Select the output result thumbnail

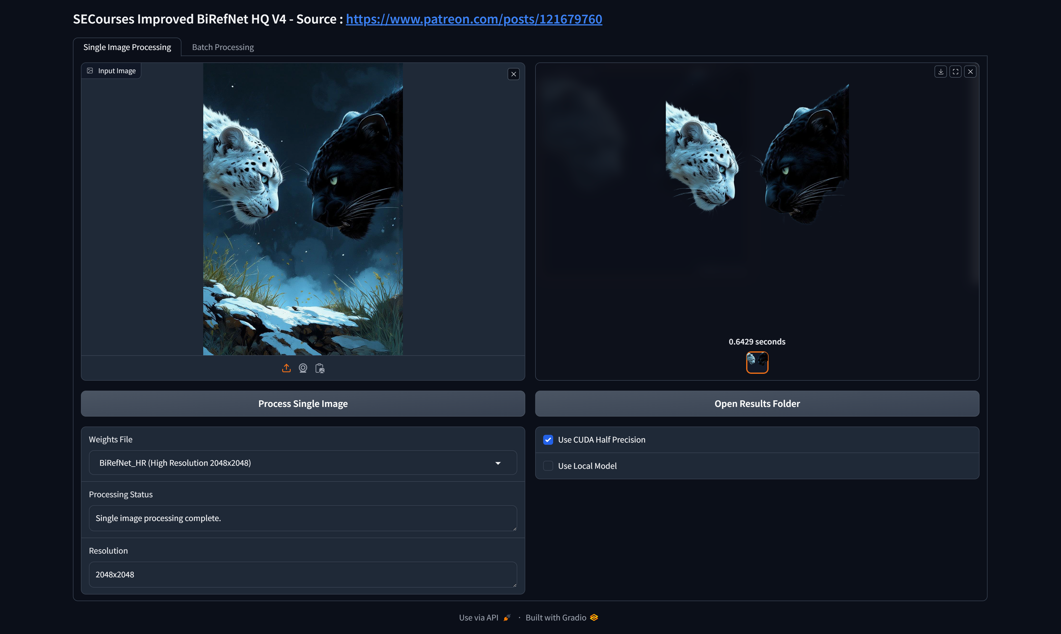coord(757,362)
